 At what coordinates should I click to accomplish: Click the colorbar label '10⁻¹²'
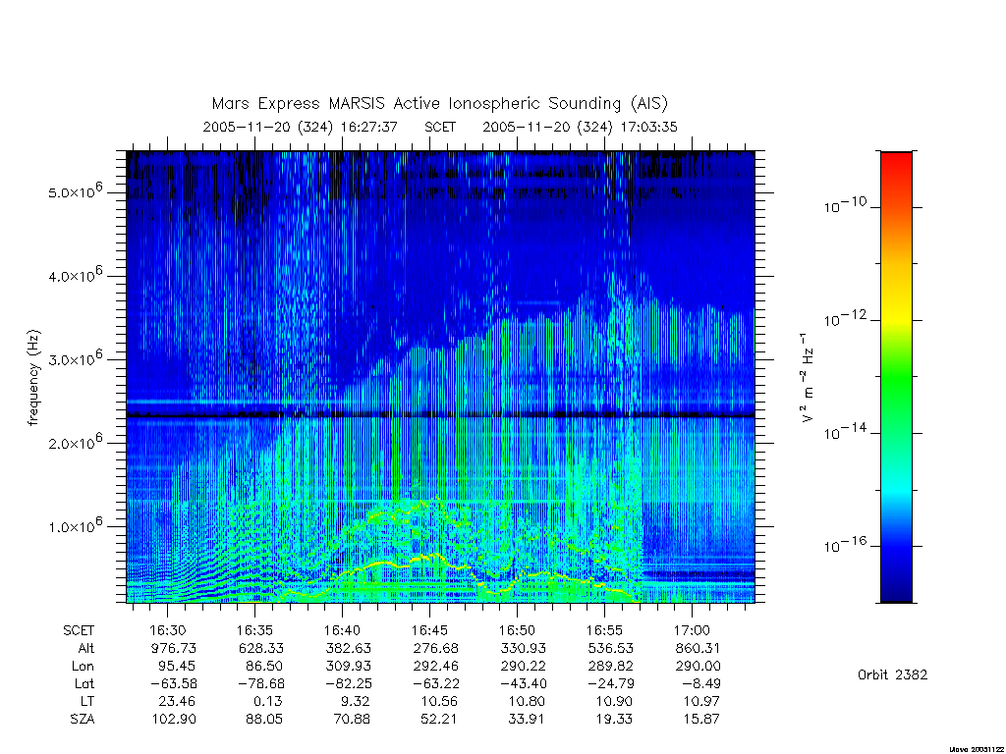click(x=845, y=318)
